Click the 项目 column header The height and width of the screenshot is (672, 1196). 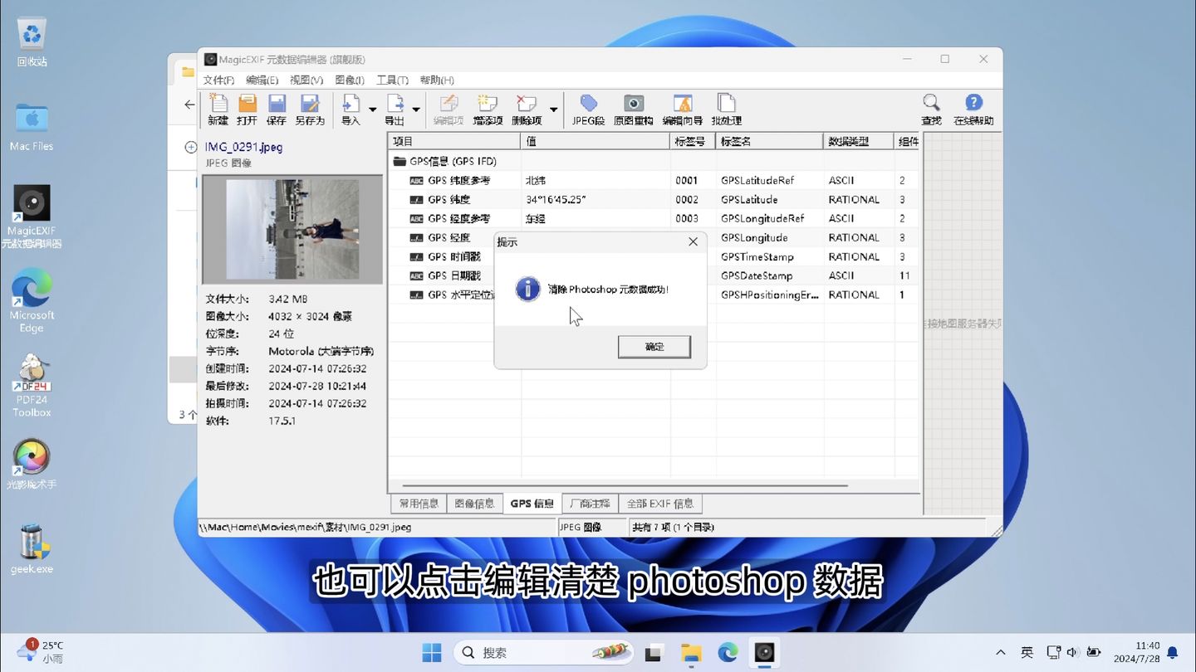point(455,142)
